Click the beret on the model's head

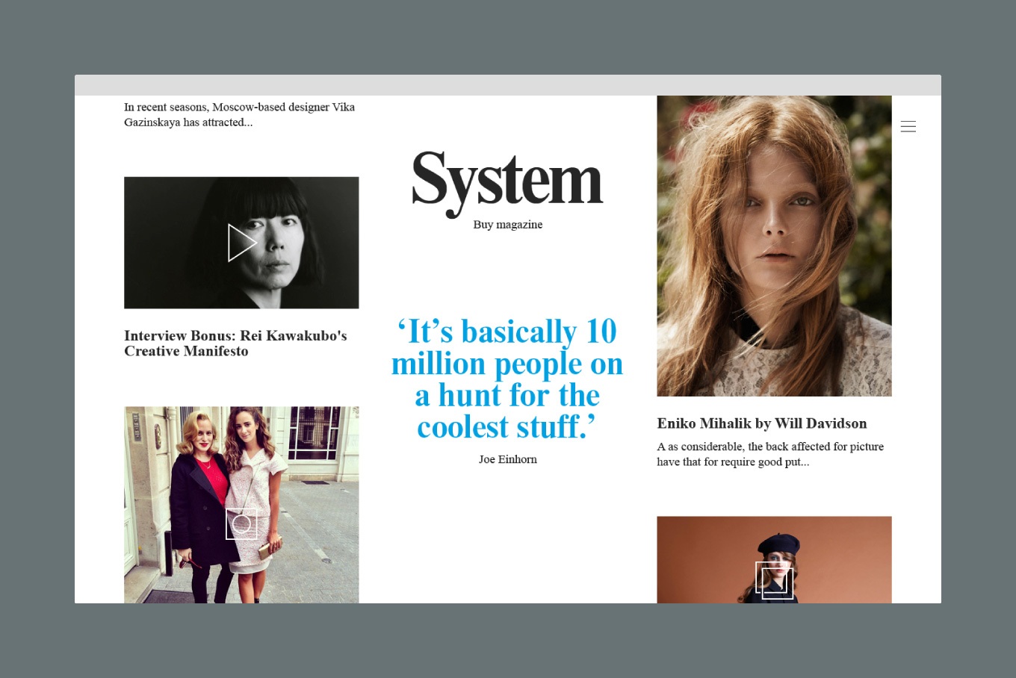pyautogui.click(x=778, y=543)
